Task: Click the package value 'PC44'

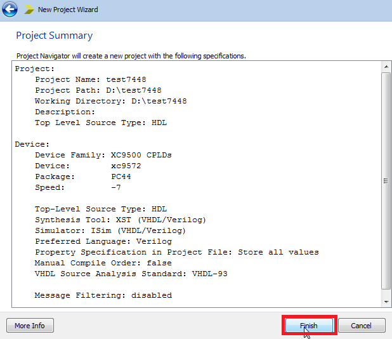Action: pyautogui.click(x=121, y=176)
